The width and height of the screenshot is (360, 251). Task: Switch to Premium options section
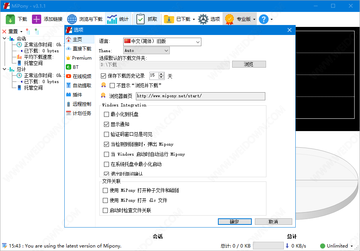point(79,58)
